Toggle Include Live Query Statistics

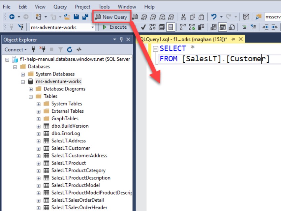[192, 27]
